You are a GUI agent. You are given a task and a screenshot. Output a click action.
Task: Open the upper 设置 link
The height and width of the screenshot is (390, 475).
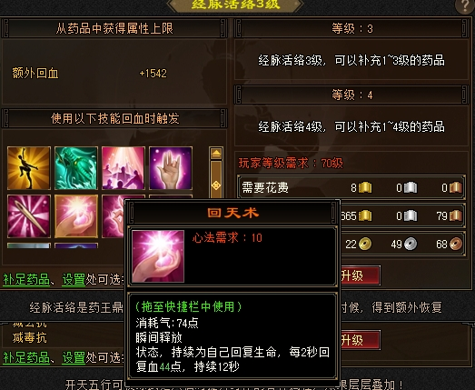pyautogui.click(x=74, y=279)
